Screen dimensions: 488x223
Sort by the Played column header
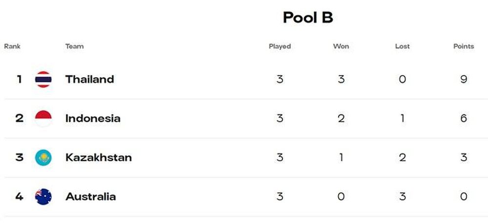coord(280,47)
